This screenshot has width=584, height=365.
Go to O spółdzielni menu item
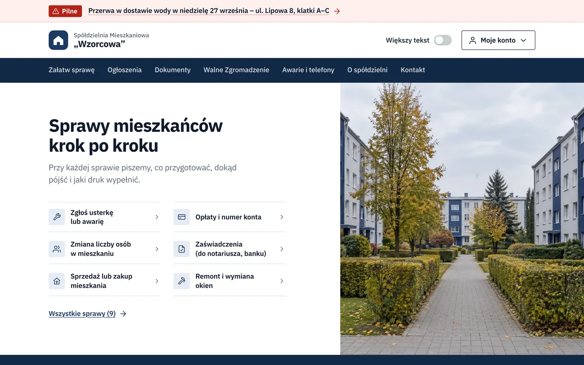(x=367, y=70)
